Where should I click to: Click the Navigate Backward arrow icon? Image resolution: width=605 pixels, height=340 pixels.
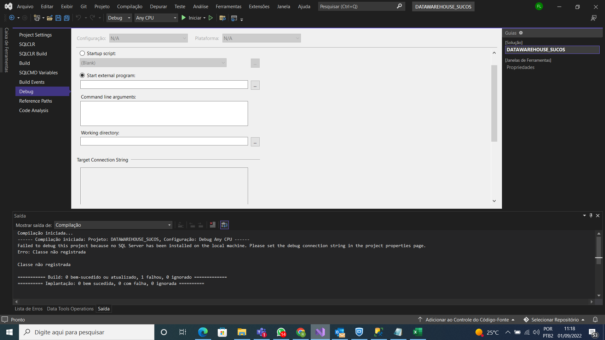point(12,18)
